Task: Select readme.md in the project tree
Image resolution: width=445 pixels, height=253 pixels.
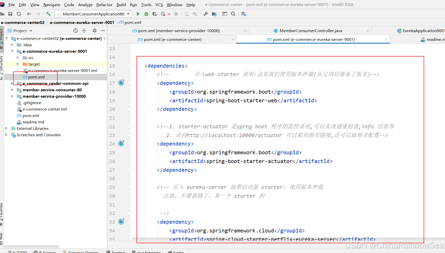Action: point(33,122)
